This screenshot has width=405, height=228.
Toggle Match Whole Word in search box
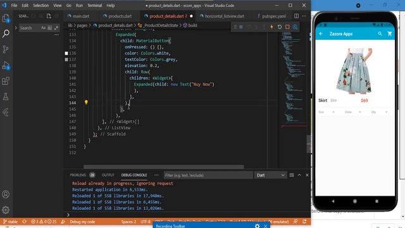(49, 28)
